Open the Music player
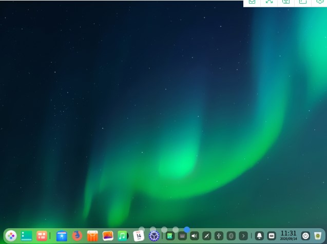327x244 pixels. pyautogui.click(x=123, y=236)
